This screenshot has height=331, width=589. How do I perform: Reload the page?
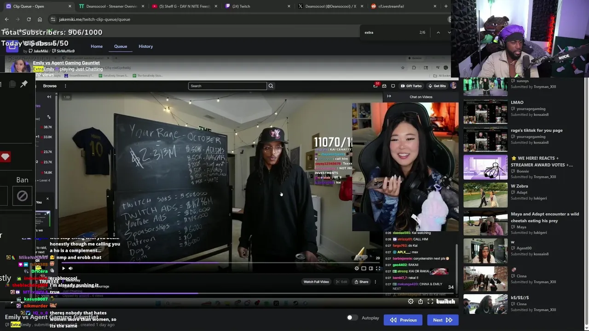[x=29, y=19]
